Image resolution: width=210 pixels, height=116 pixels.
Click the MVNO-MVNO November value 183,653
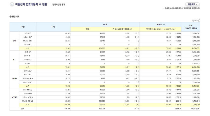102,101
